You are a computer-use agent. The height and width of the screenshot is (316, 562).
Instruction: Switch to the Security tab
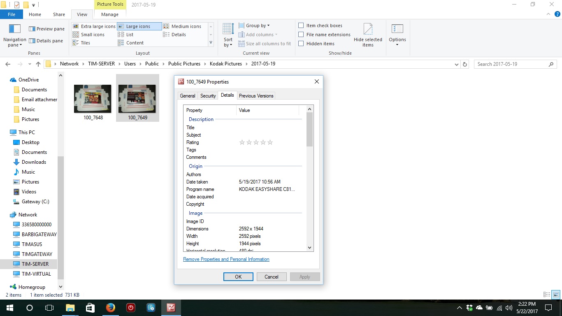pyautogui.click(x=208, y=96)
